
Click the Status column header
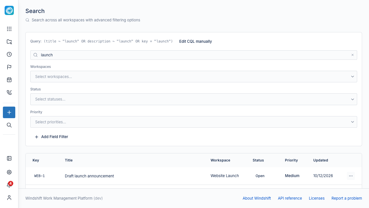pyautogui.click(x=258, y=160)
